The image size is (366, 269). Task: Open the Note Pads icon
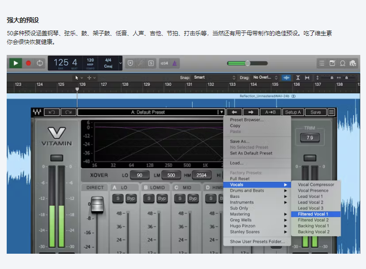point(332,63)
